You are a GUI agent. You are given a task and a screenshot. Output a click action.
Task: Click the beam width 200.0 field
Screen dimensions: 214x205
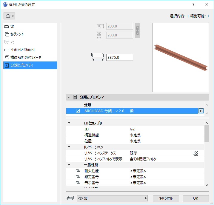tap(120, 35)
